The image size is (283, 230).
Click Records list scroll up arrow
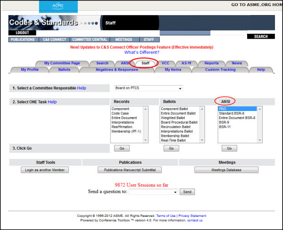tap(145, 109)
